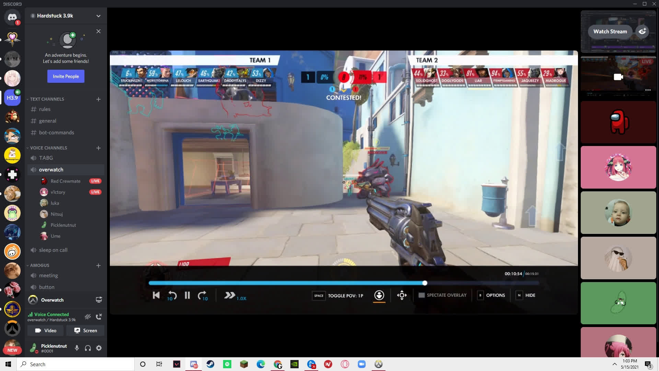
Task: Mute your microphone icon near Picklenutnut
Action: [76, 348]
